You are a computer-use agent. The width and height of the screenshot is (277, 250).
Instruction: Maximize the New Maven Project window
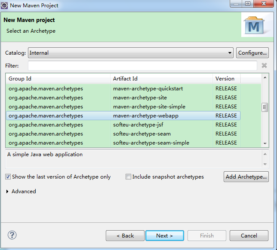point(248,3)
